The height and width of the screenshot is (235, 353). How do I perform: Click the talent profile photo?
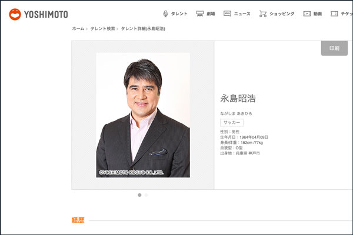pyautogui.click(x=143, y=115)
